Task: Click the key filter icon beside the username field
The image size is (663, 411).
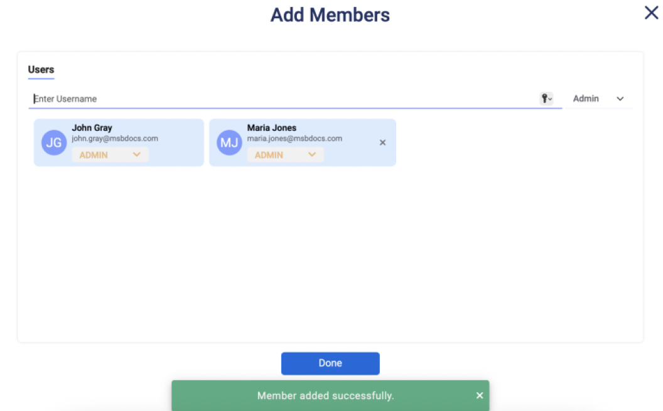Action: (545, 98)
